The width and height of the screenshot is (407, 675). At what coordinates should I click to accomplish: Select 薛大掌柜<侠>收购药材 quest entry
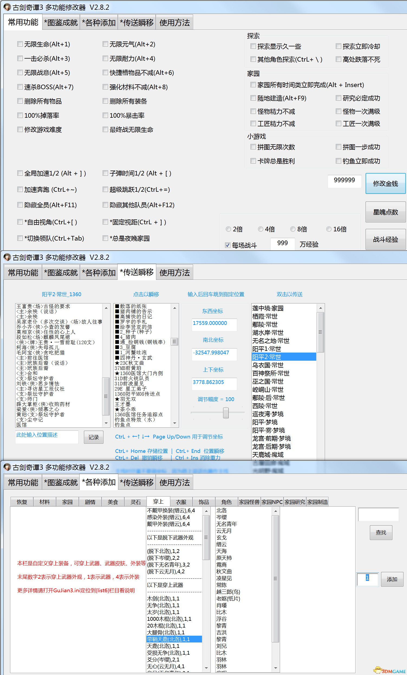pos(58,404)
